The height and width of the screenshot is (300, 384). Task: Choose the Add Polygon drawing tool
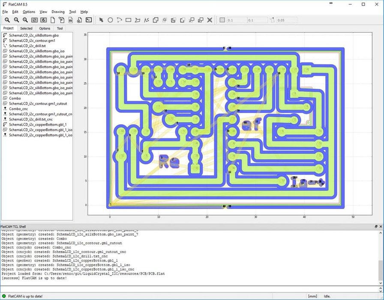pos(138,20)
